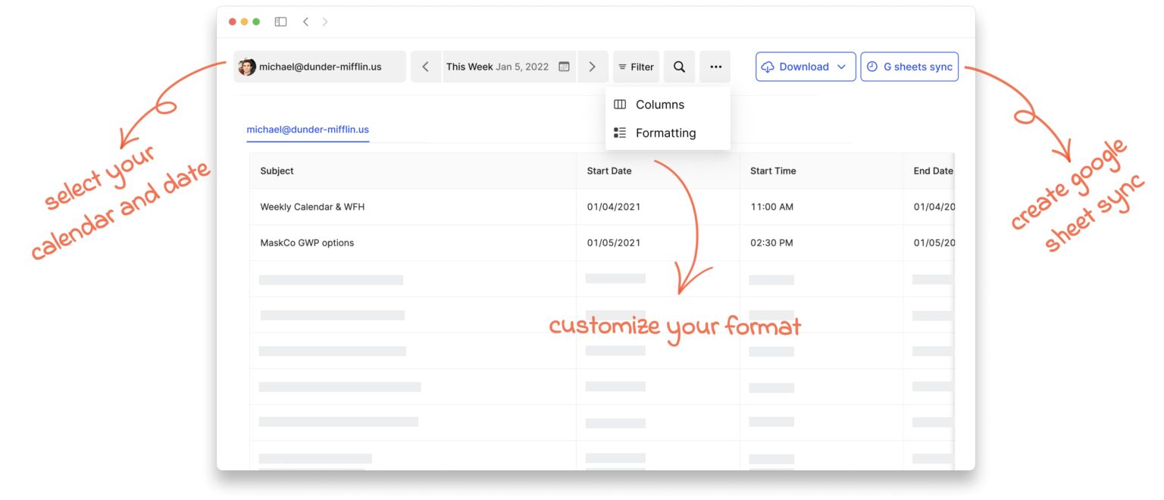This screenshot has height=500, width=1164.
Task: Open the Filter button
Action: tap(636, 67)
